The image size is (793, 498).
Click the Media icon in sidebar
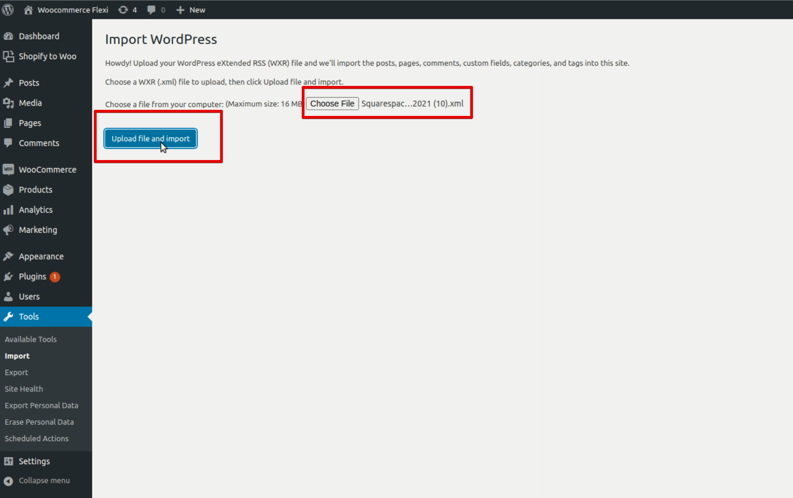[x=8, y=103]
